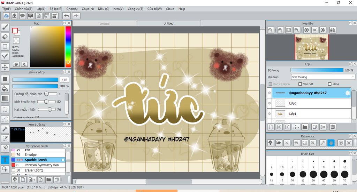The width and height of the screenshot is (357, 192).
Task: Open the Tệp(F) menu
Action: coord(6,9)
